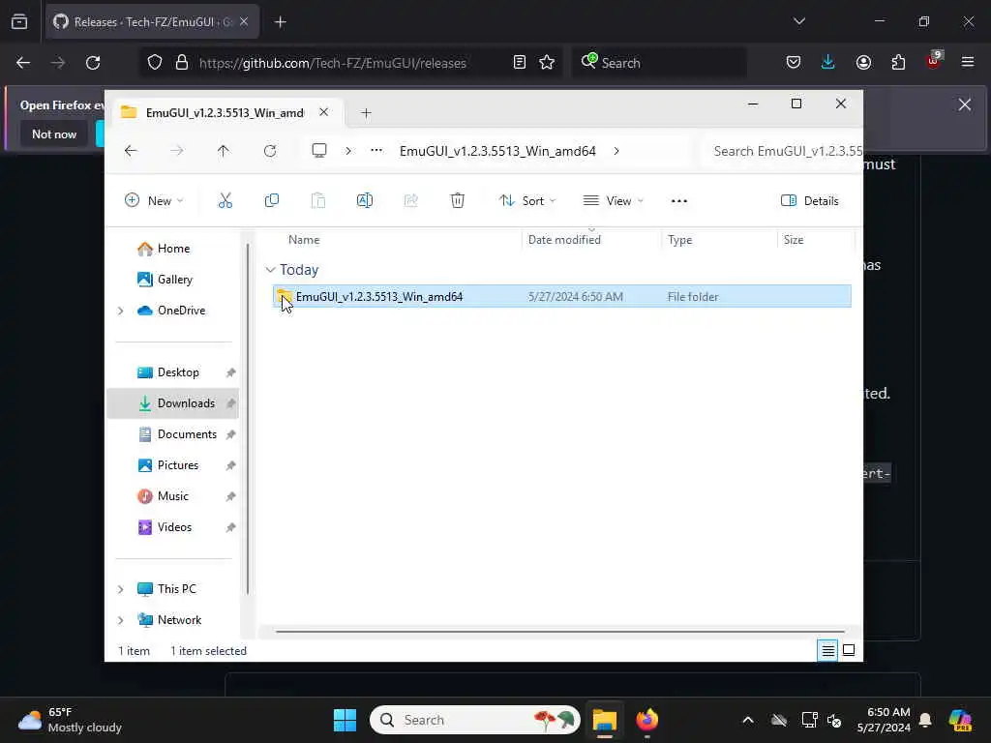Screen dimensions: 991x743
Task: Switch to details list view in status bar
Action: tap(827, 650)
